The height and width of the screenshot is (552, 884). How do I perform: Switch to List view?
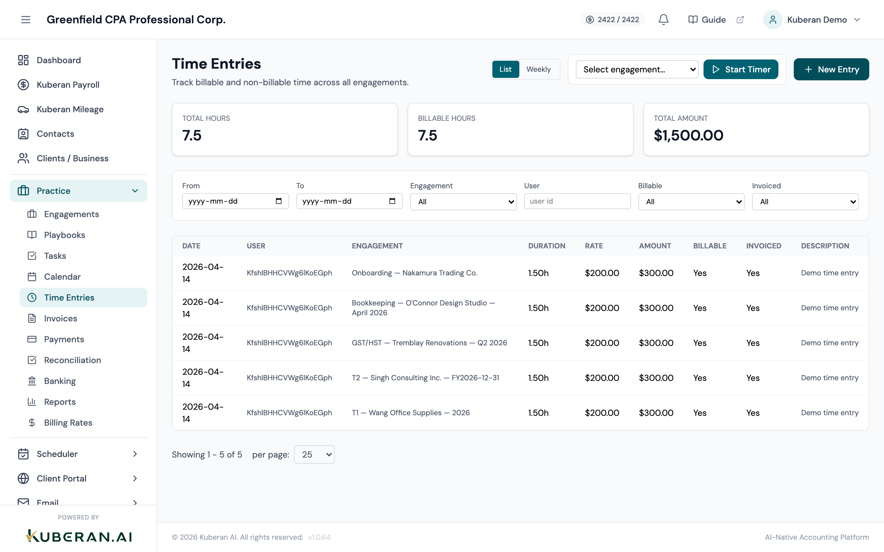(506, 69)
